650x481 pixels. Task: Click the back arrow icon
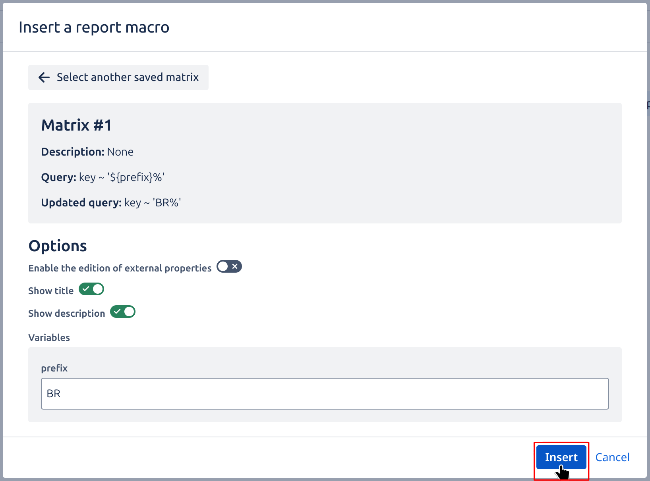(44, 77)
